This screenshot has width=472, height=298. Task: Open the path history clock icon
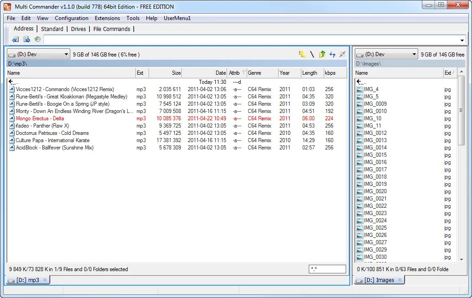point(37,39)
